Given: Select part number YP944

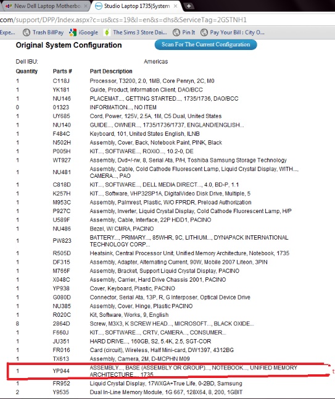Looking at the screenshot, I should [x=61, y=371].
